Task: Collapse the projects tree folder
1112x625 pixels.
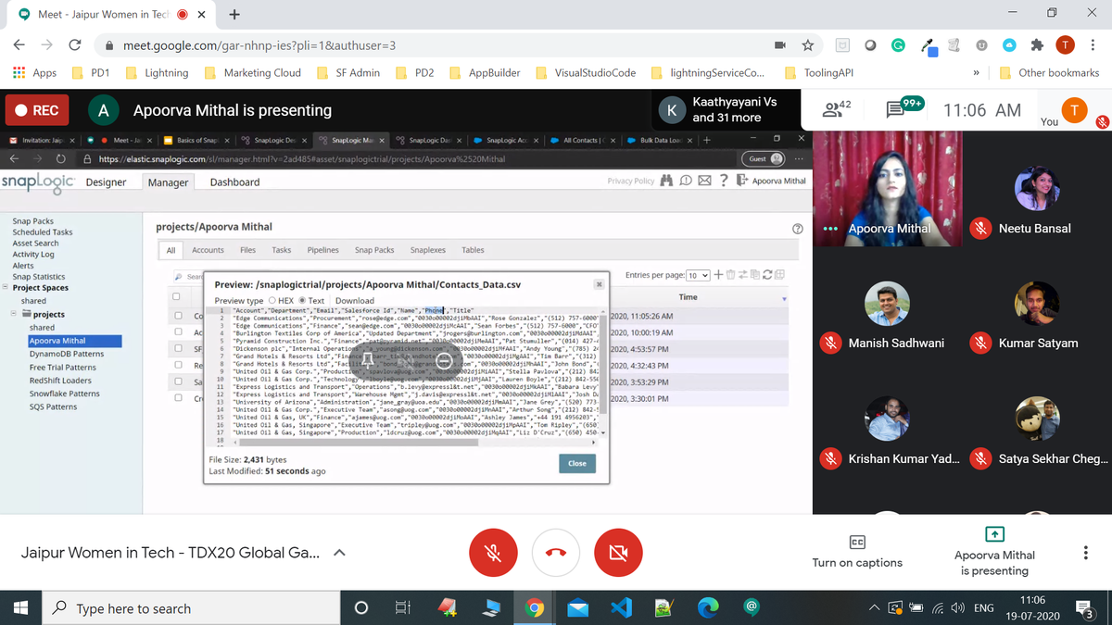Action: click(14, 314)
